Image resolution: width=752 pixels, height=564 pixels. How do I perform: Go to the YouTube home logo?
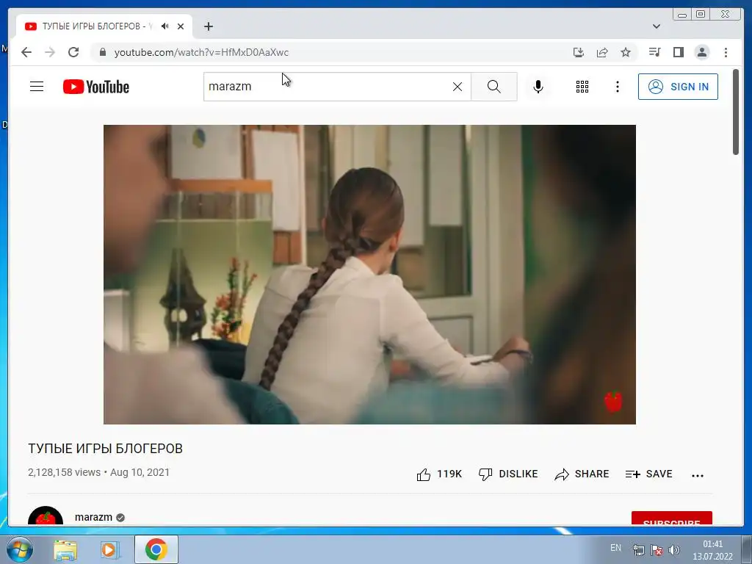point(96,87)
